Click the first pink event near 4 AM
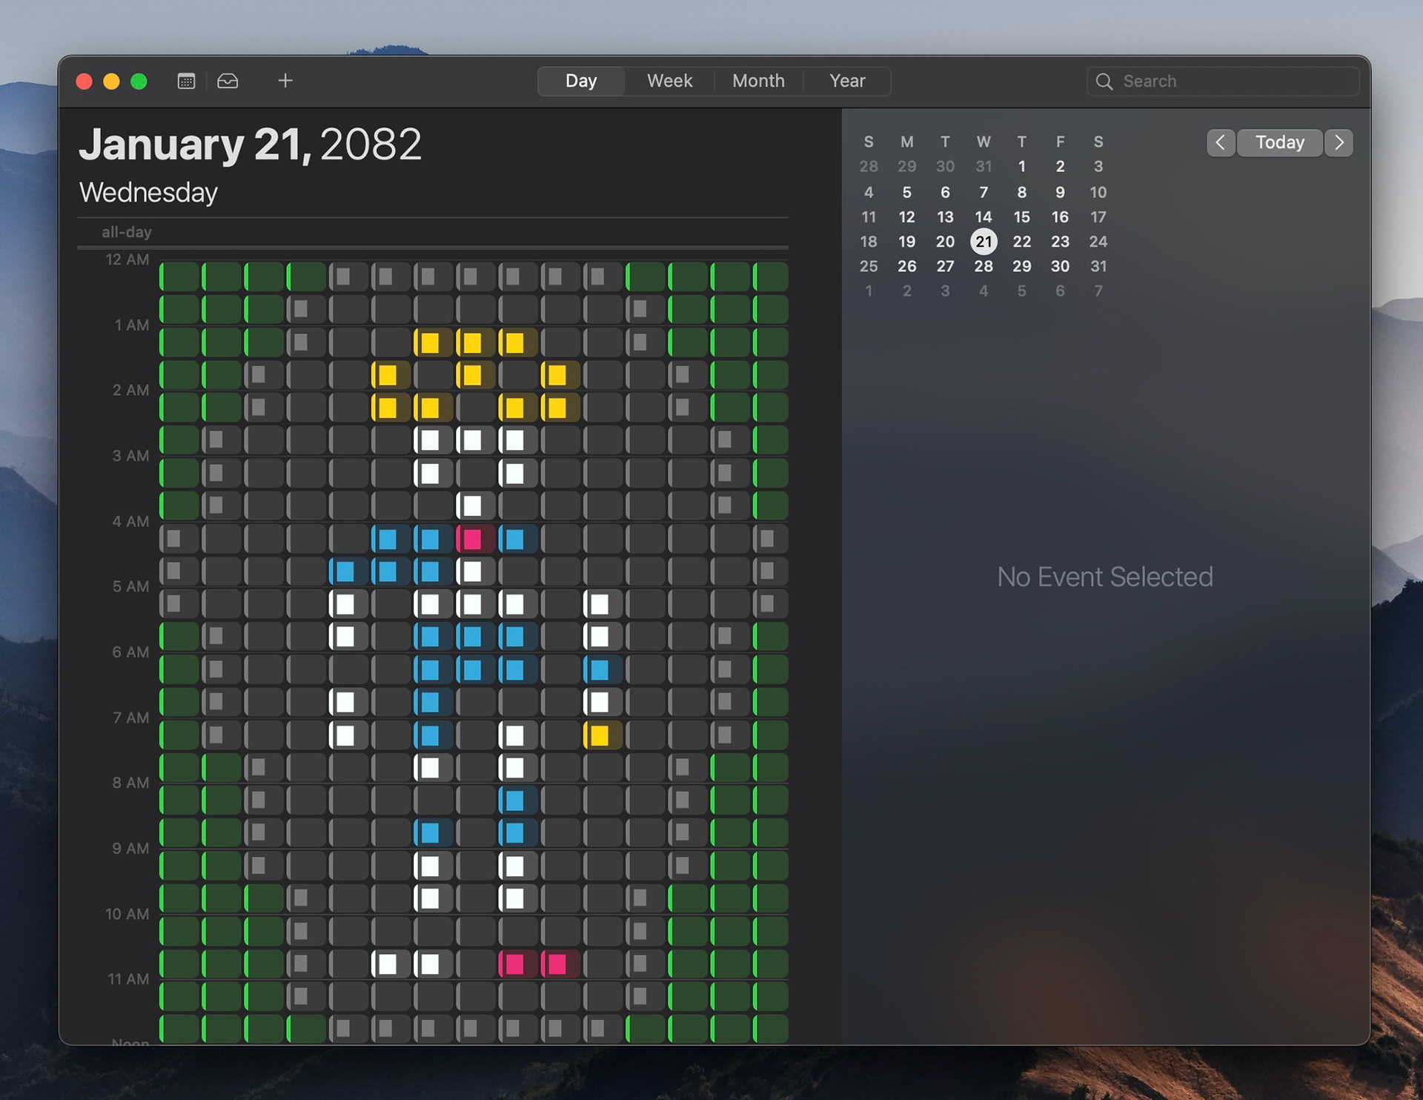1423x1100 pixels. [x=475, y=539]
